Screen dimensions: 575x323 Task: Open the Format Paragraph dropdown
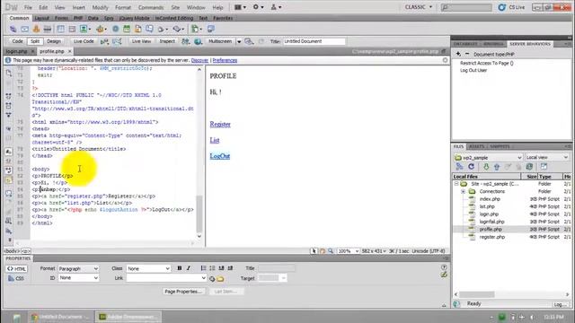point(78,268)
